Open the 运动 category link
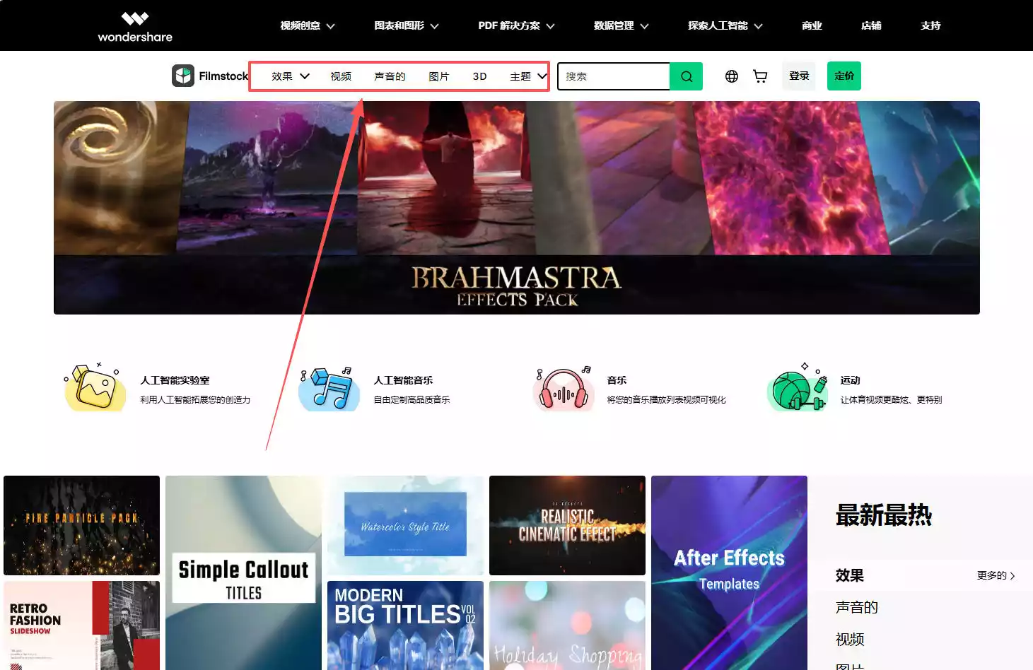Viewport: 1033px width, 670px height. pos(850,380)
